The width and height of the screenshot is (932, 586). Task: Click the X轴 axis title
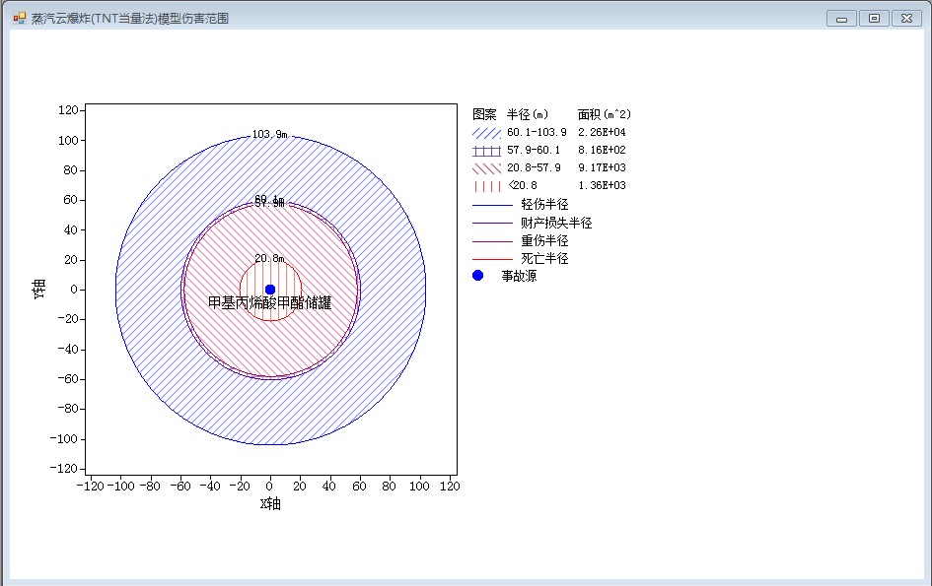point(270,504)
